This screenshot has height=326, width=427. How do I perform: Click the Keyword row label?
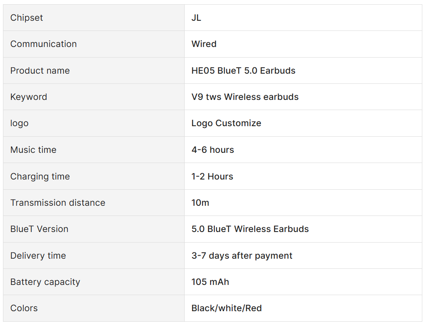pyautogui.click(x=28, y=97)
